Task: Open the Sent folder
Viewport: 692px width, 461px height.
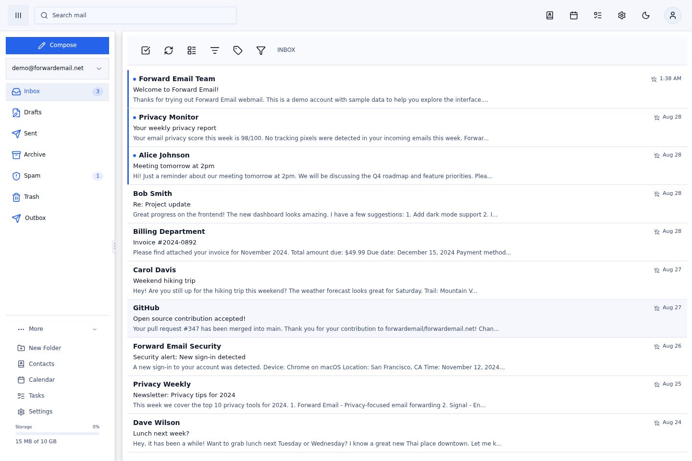Action: point(57,134)
